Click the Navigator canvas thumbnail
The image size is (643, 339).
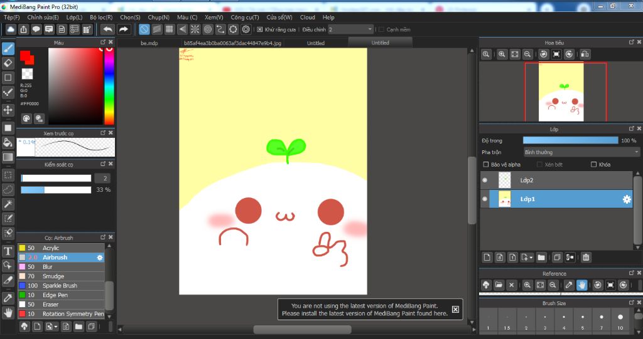point(561,92)
